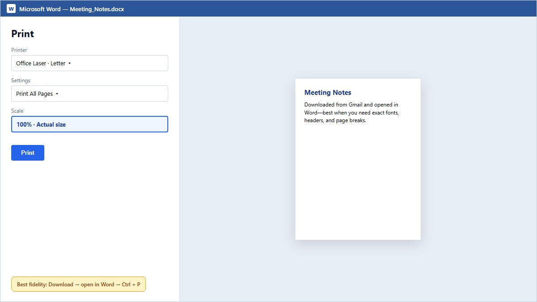Image resolution: width=537 pixels, height=302 pixels.
Task: Open the Office Laser printer dropdown
Action: point(89,63)
